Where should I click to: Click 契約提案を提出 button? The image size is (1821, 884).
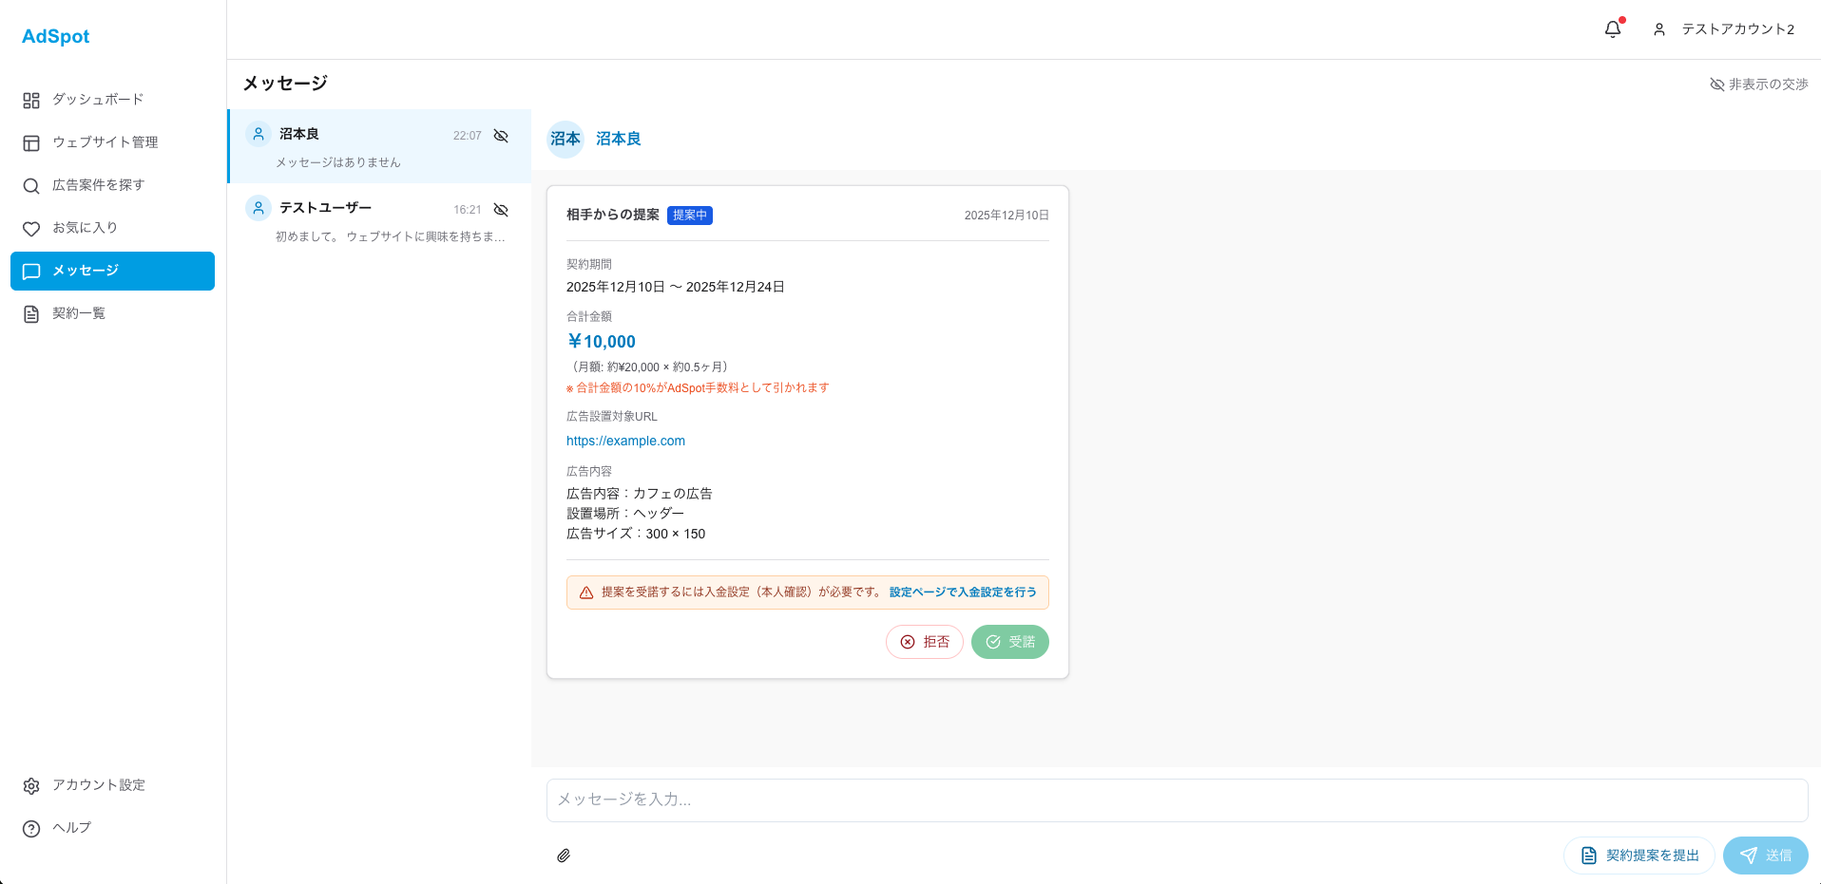tap(1639, 856)
